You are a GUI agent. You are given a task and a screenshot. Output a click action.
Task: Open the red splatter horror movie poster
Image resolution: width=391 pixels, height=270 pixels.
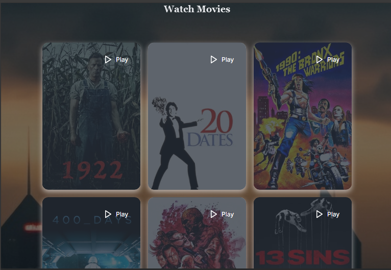pyautogui.click(x=197, y=233)
